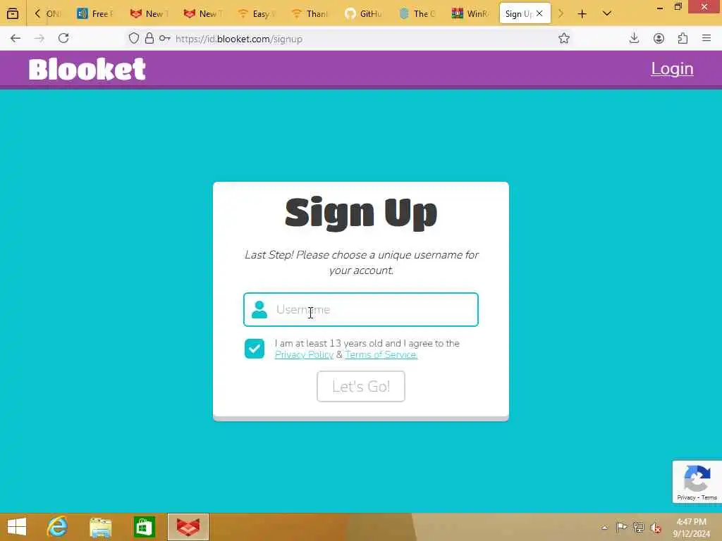Click the site lock icon
Viewport: 722px width, 541px height.
pyautogui.click(x=149, y=39)
